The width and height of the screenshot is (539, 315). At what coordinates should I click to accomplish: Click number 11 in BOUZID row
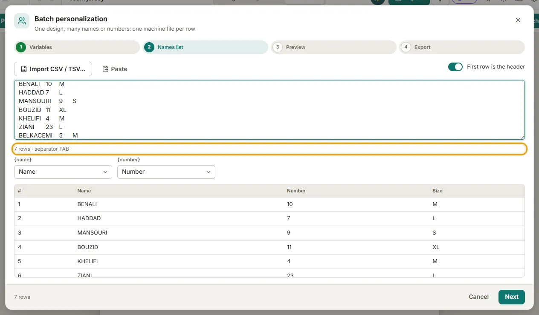pyautogui.click(x=290, y=247)
